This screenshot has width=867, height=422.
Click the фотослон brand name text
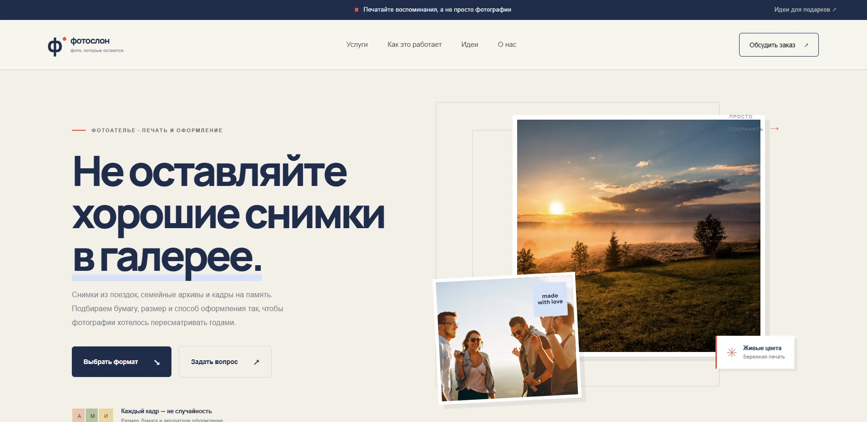pos(90,41)
